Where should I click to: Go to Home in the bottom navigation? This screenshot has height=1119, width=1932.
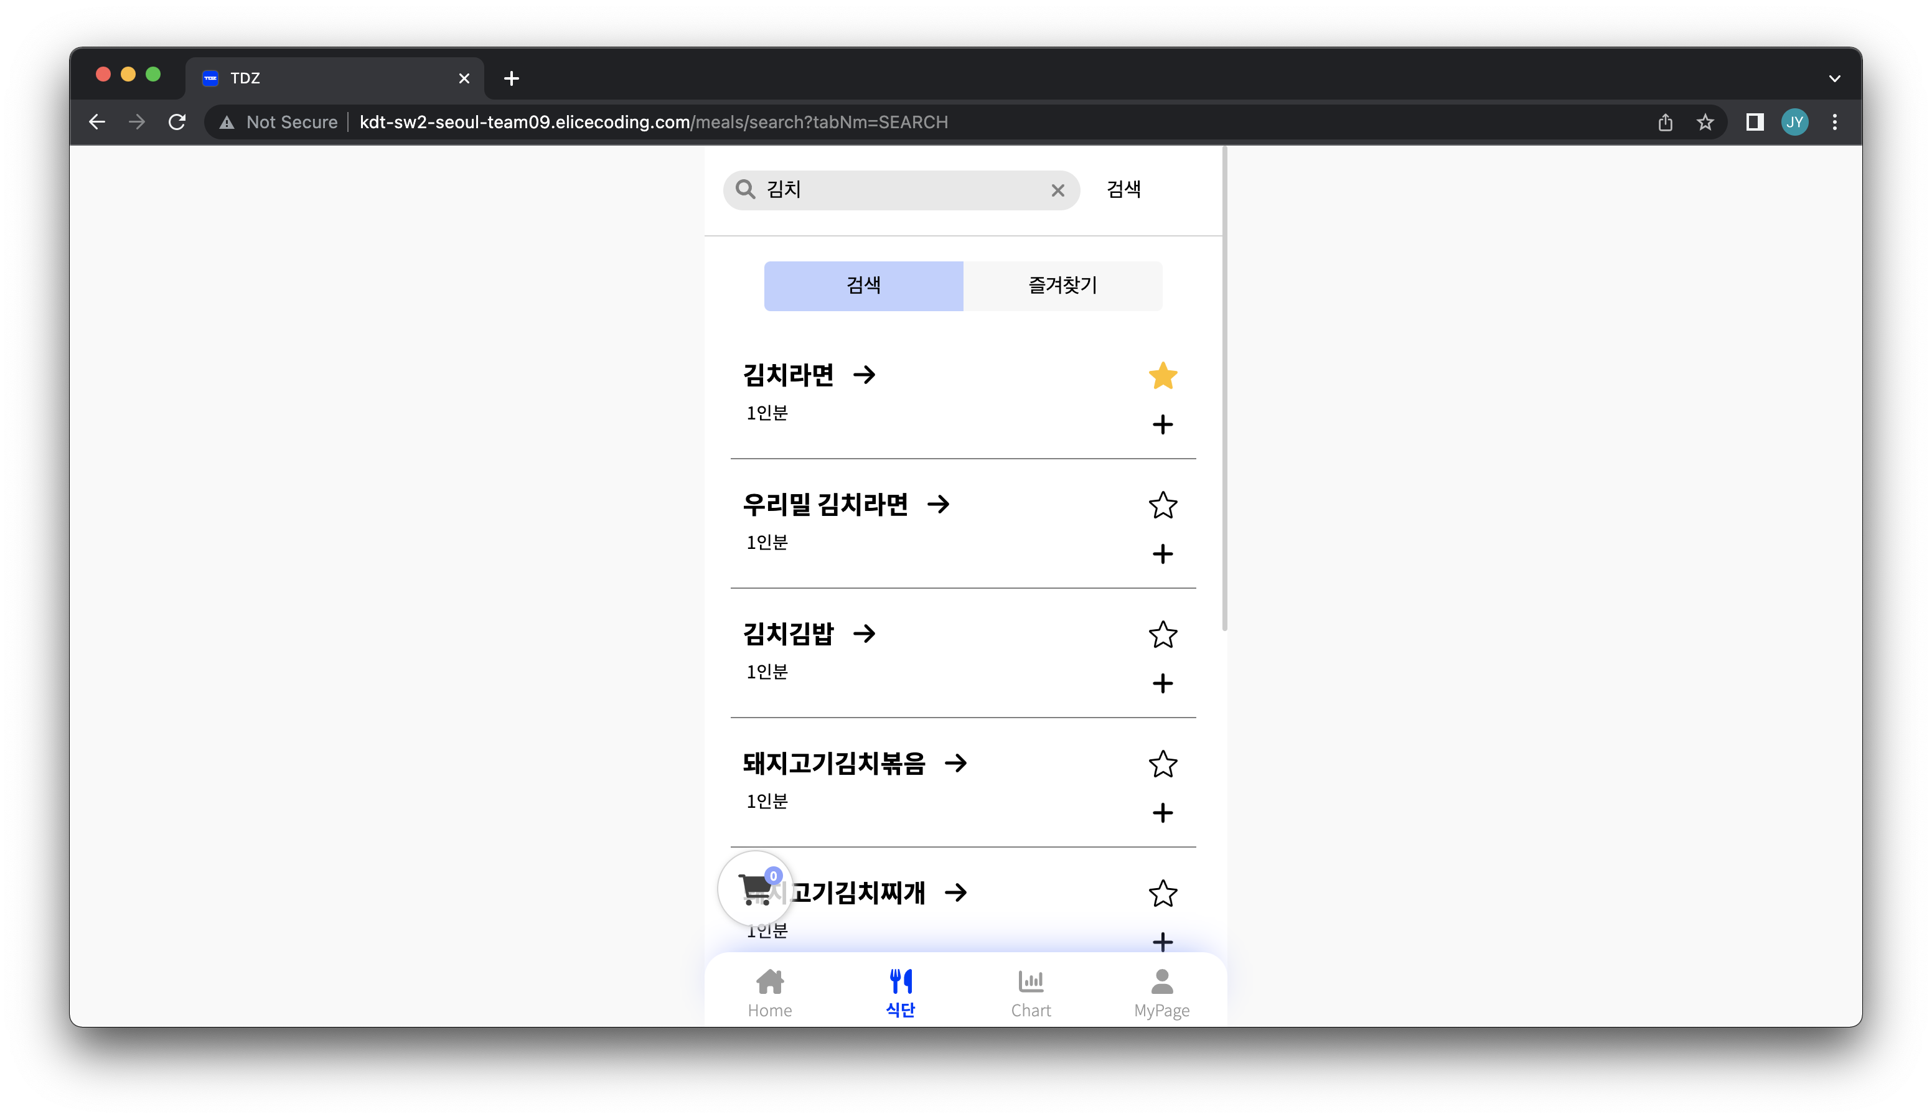point(770,993)
